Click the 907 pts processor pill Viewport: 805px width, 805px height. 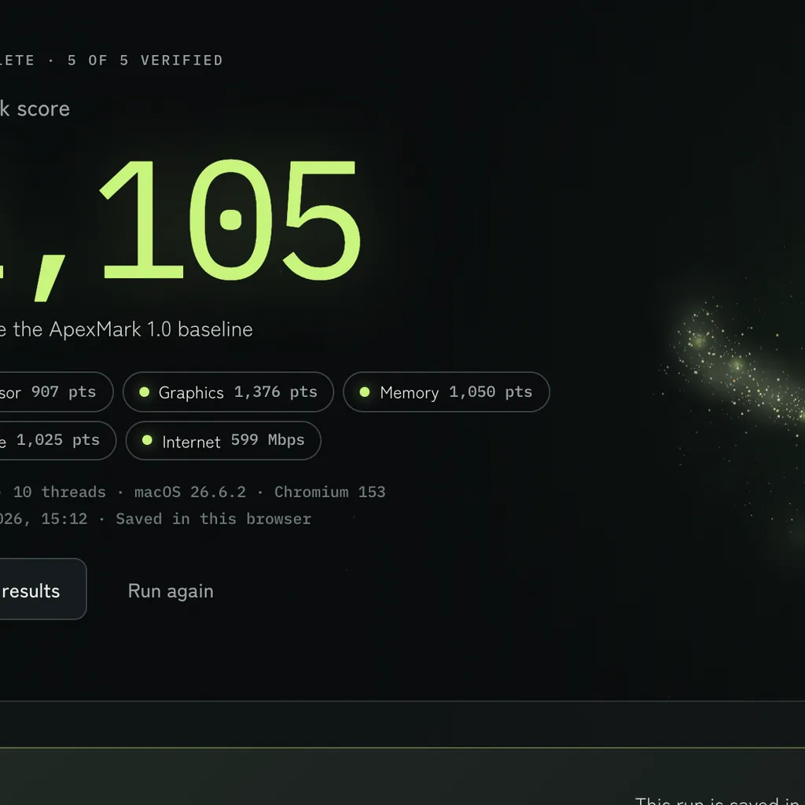coord(57,391)
